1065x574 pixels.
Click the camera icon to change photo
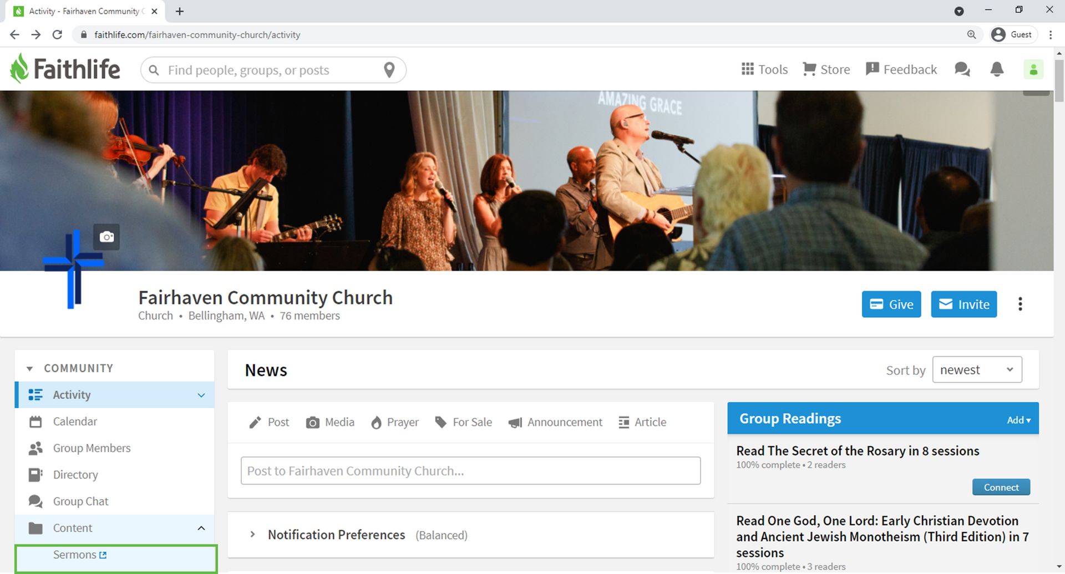pyautogui.click(x=106, y=237)
